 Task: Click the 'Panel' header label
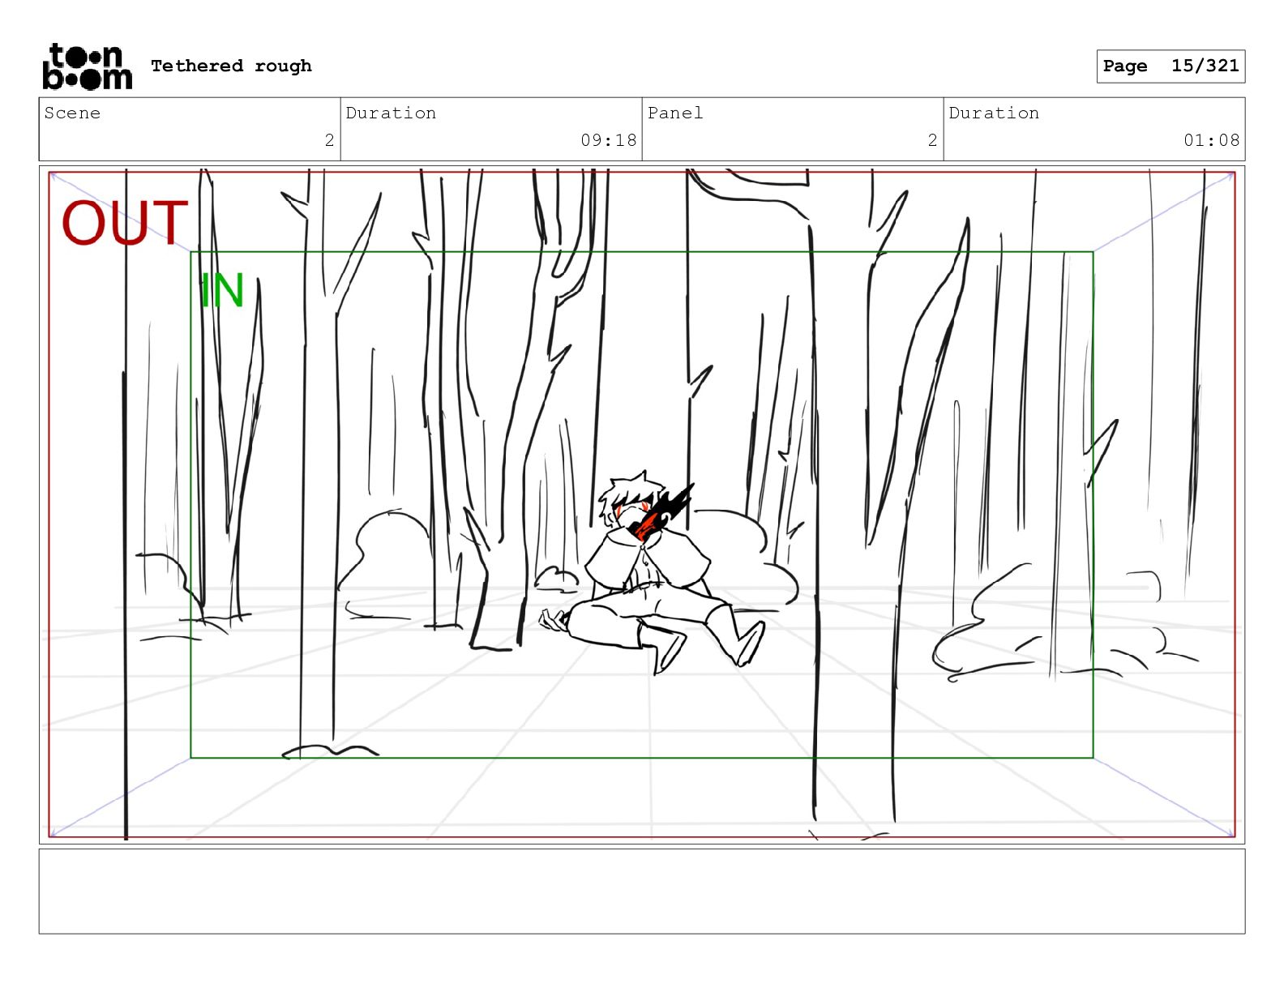(x=675, y=113)
